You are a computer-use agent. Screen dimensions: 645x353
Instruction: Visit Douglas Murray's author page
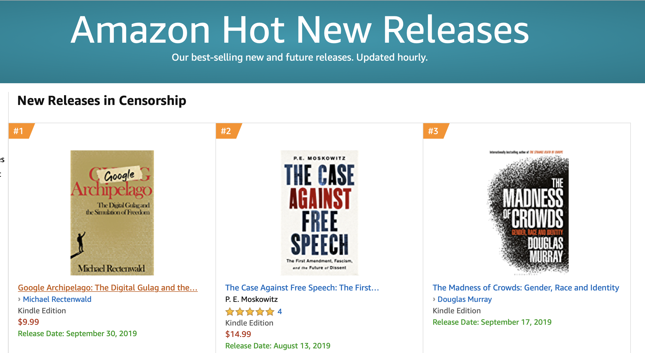tap(464, 299)
